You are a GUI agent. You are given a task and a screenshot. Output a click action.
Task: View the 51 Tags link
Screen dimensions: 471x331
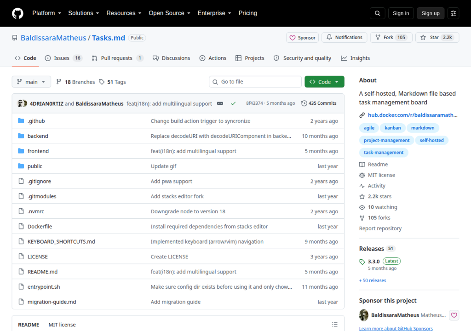(x=112, y=82)
